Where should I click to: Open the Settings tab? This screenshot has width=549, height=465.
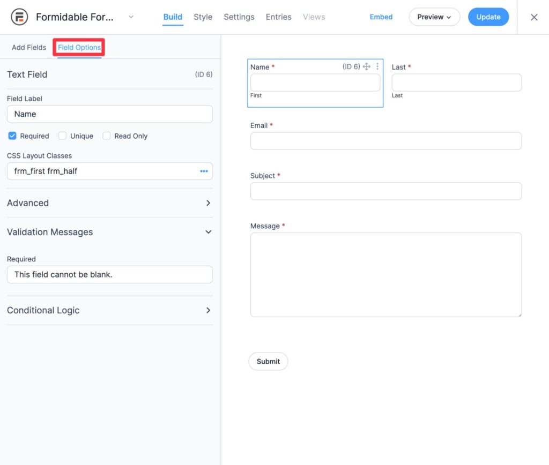[239, 17]
